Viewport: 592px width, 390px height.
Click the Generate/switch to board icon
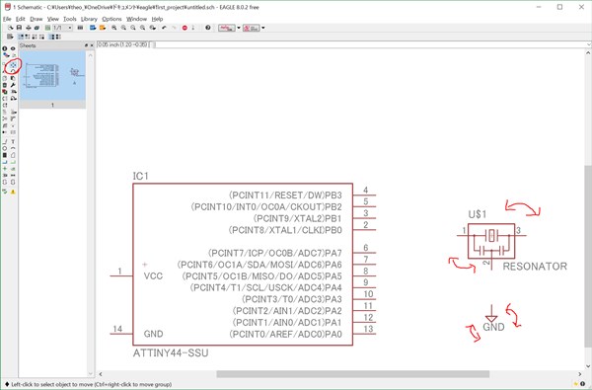(48, 28)
